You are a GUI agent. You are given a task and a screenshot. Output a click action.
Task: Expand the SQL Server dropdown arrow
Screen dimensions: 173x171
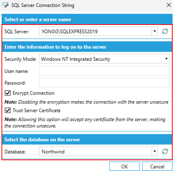click(155, 31)
